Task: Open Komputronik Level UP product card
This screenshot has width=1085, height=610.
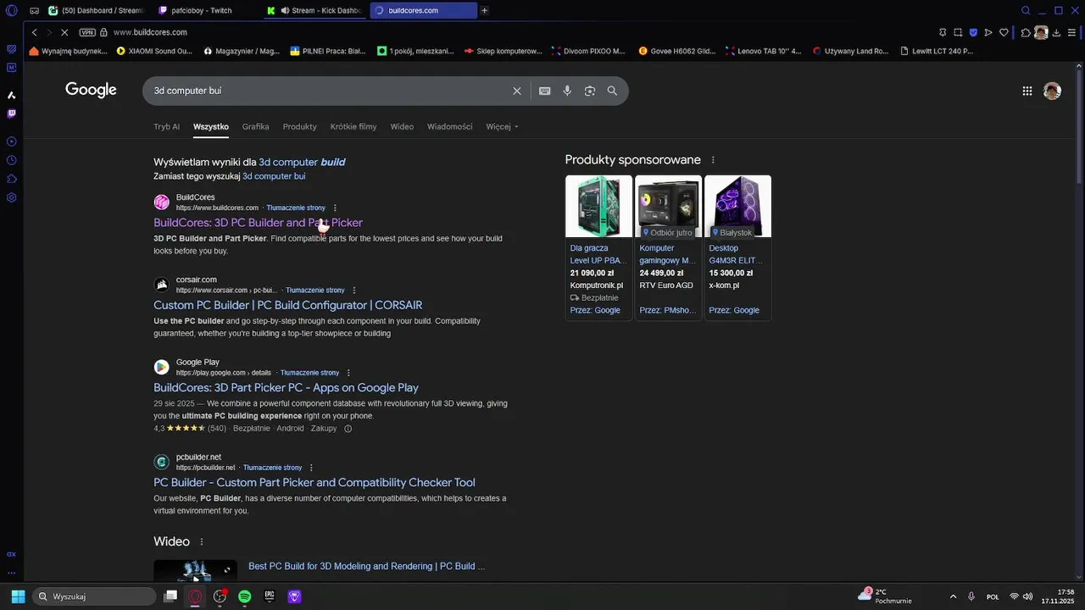Action: coord(598,247)
